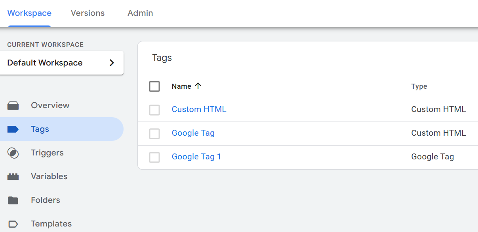Tick the Google Tag 1 checkbox
The width and height of the screenshot is (478, 232).
(154, 157)
